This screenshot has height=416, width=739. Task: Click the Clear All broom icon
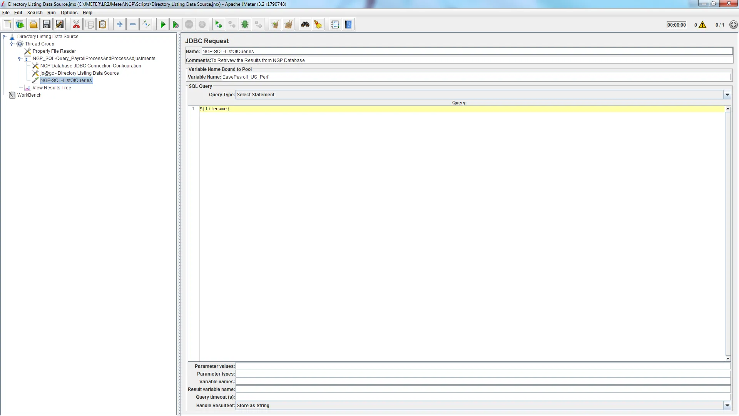coord(288,25)
